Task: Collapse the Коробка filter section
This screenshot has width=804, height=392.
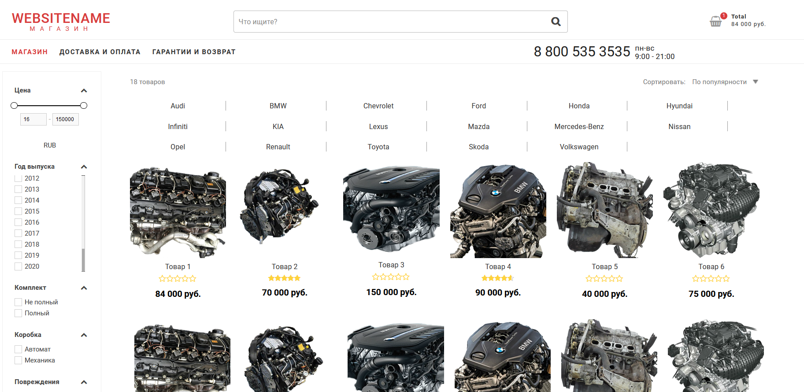Action: coord(84,335)
